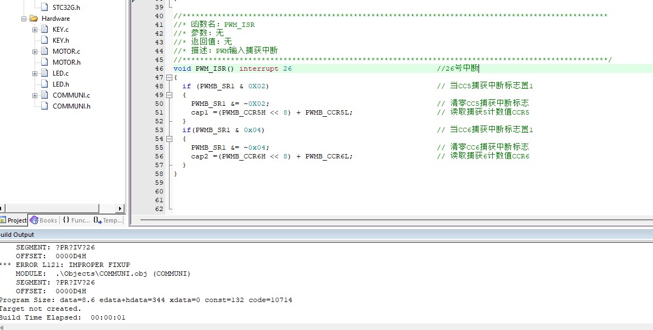Screen dimensions: 653x330
Task: Click the 'void PWM_ISR() interrupt 26' code line
Action: pos(233,69)
